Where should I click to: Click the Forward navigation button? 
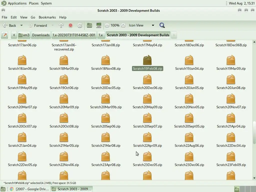pyautogui.click(x=37, y=25)
